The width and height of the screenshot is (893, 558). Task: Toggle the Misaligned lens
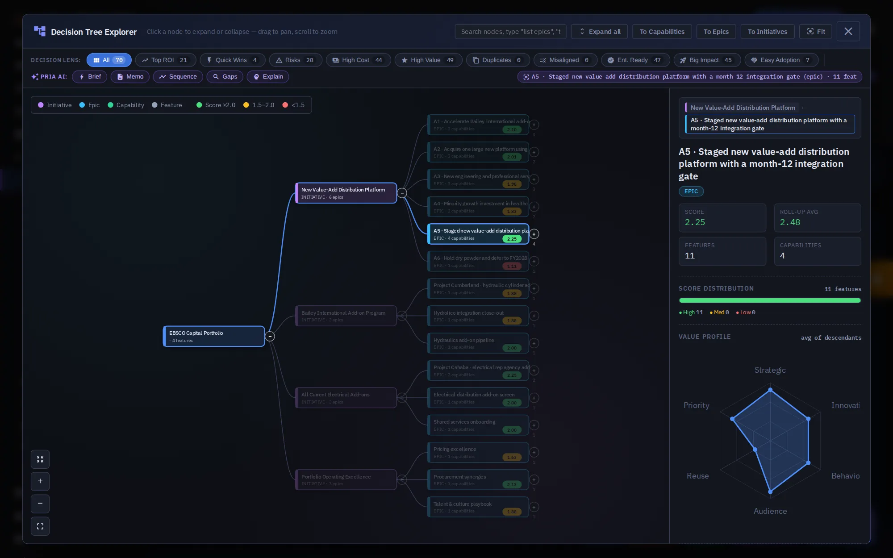click(565, 60)
